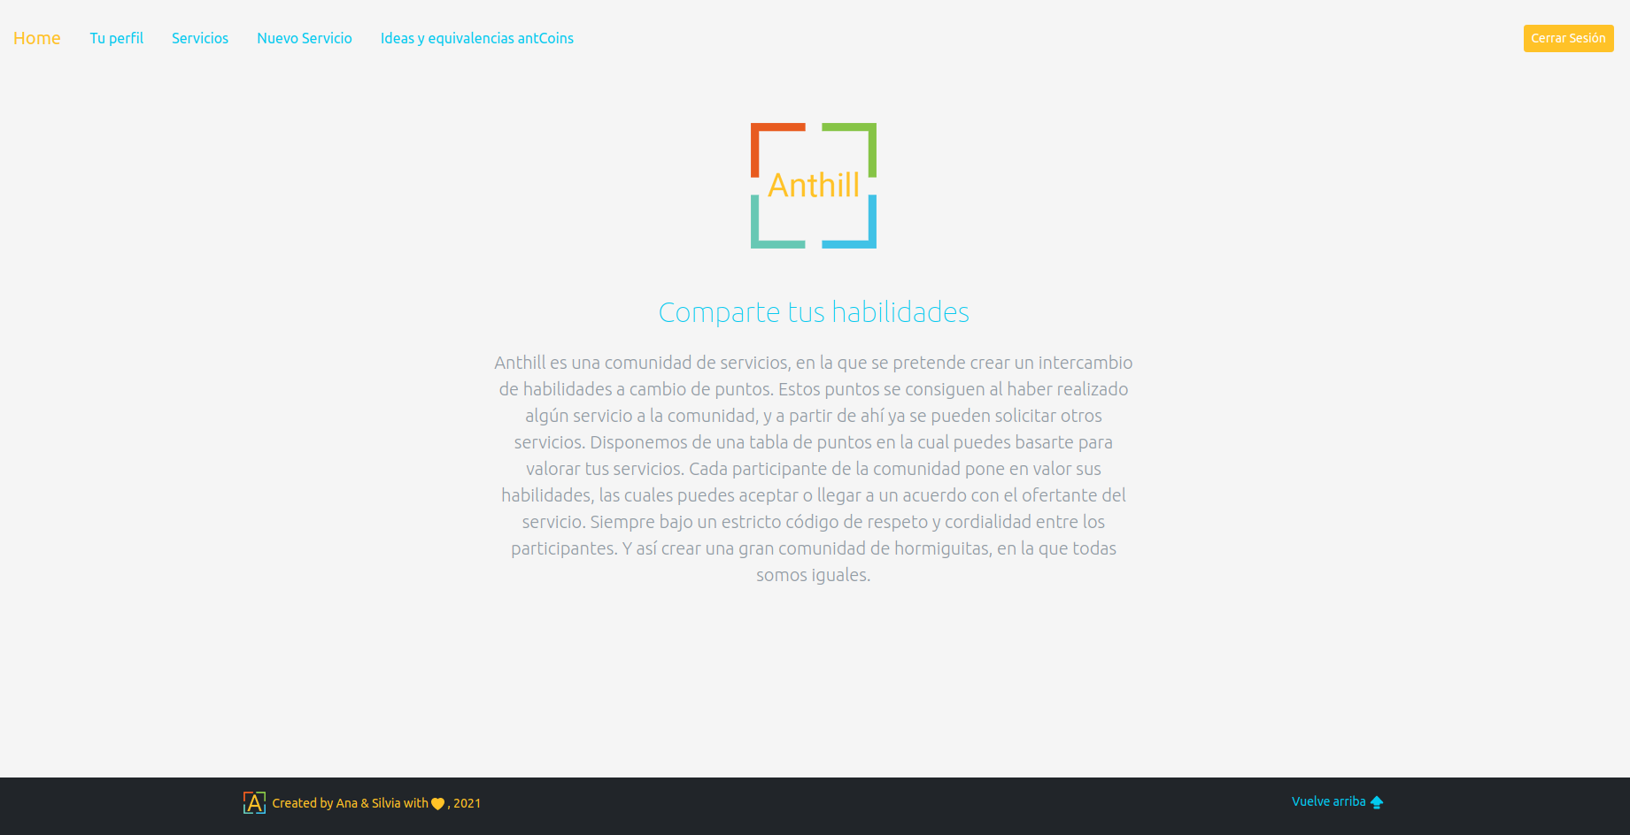Click the yellow heart icon in the footer
Image resolution: width=1630 pixels, height=835 pixels.
click(x=436, y=803)
